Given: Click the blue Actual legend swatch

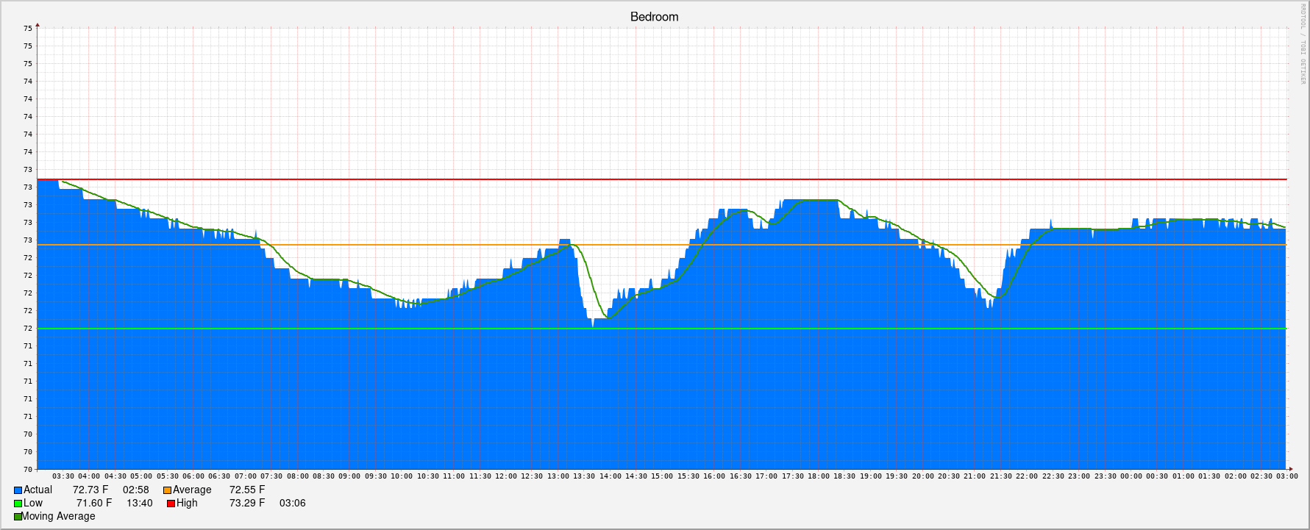Looking at the screenshot, I should 18,490.
